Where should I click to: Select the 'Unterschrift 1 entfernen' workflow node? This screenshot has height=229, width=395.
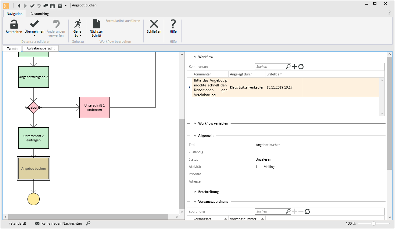pyautogui.click(x=95, y=107)
